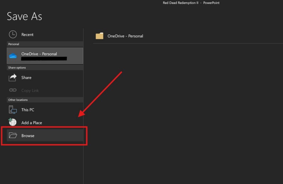Click the Share arrow icon

pyautogui.click(x=13, y=77)
